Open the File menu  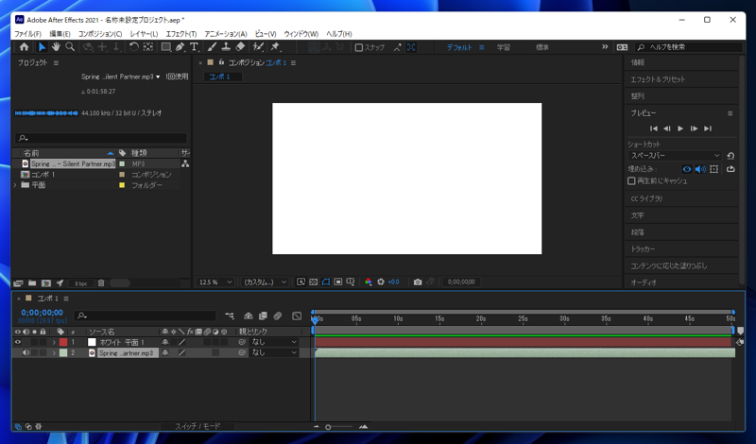click(27, 34)
